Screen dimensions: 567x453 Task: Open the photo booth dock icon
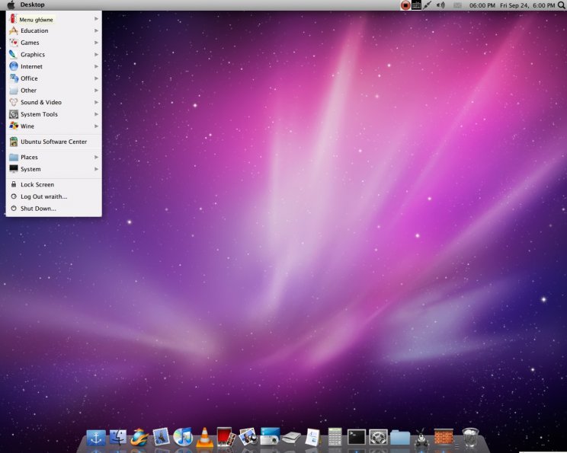pos(226,437)
